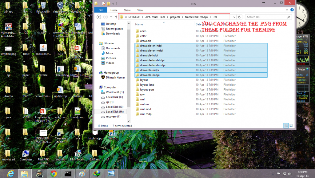The height and width of the screenshot is (178, 315).
Task: Select the drawable-nodpi folder
Action: [201, 75]
